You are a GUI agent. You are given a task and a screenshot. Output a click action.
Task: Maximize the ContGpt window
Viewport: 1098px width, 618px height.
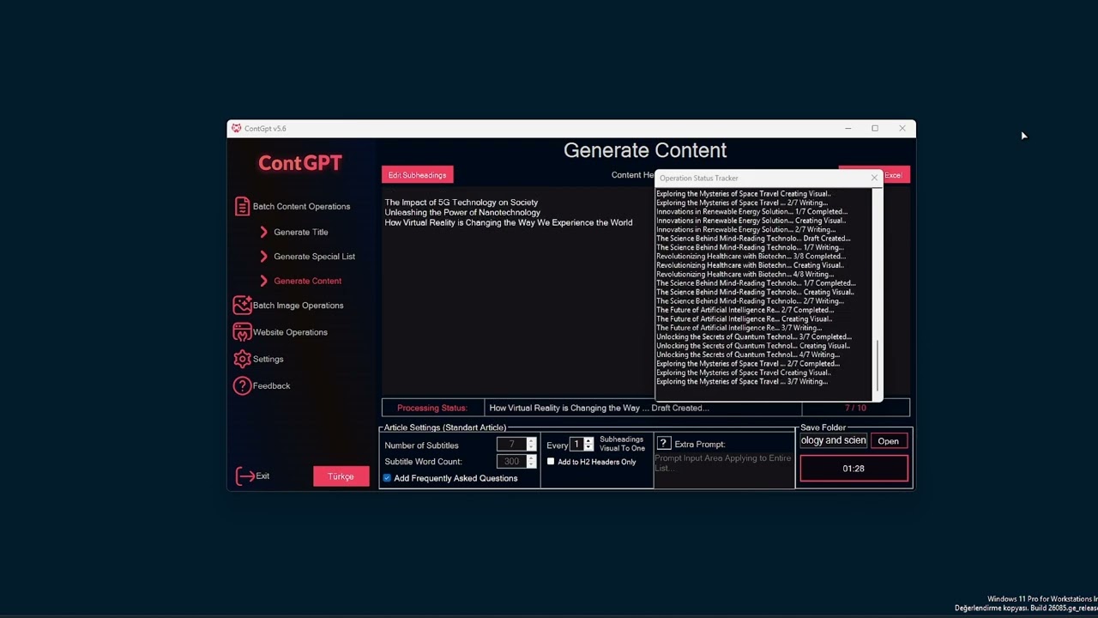coord(875,129)
